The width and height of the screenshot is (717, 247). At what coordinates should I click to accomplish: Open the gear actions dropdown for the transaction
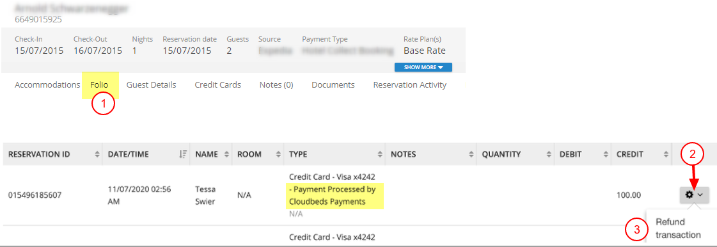694,195
